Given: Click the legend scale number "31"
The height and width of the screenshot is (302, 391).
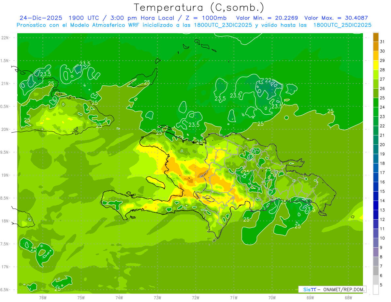Looking at the screenshot, I should click(x=383, y=42).
